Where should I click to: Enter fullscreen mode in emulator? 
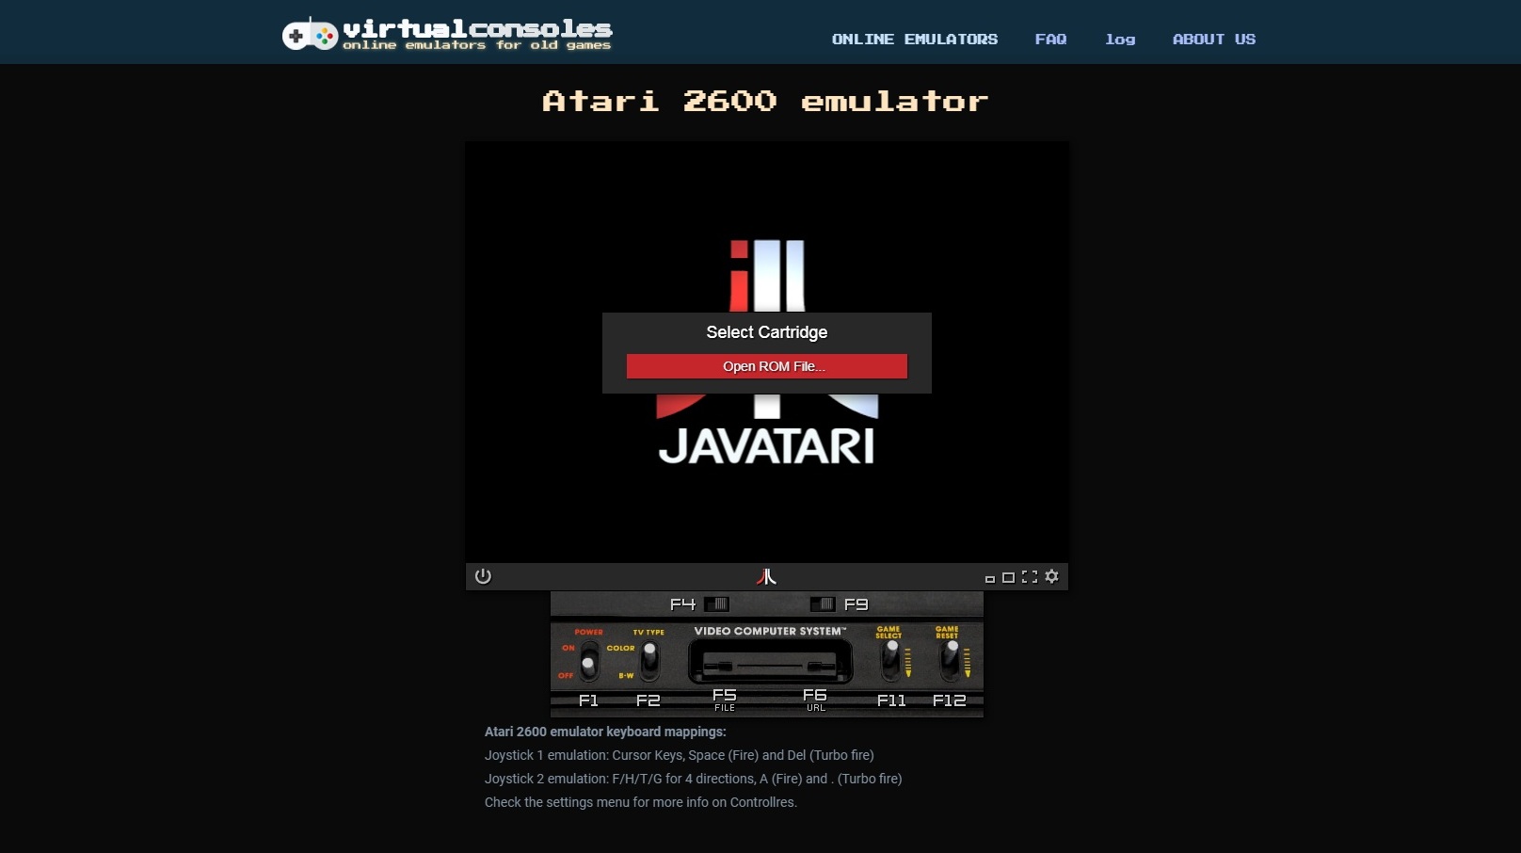1030,576
